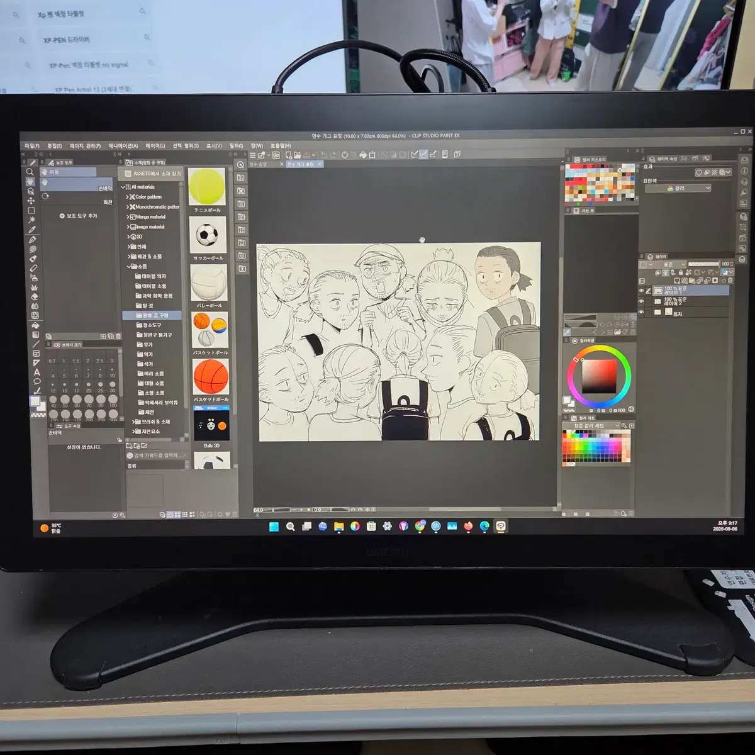
Task: Choose the Move layer tool
Action: (x=31, y=201)
